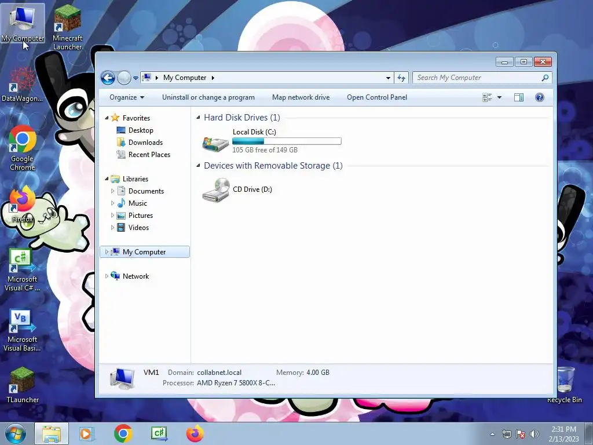This screenshot has width=593, height=445.
Task: Click Map network drive
Action: pos(301,97)
